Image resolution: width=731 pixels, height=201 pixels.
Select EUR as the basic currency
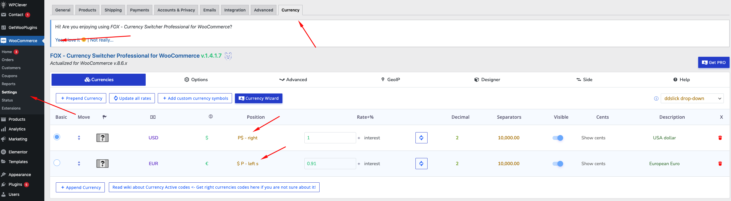[x=57, y=163]
